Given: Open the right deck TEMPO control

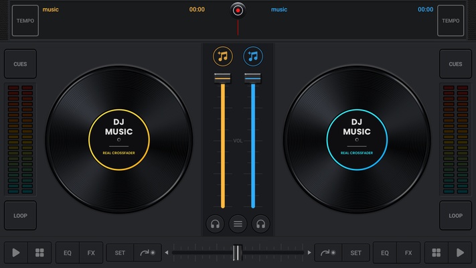Looking at the screenshot, I should point(451,21).
